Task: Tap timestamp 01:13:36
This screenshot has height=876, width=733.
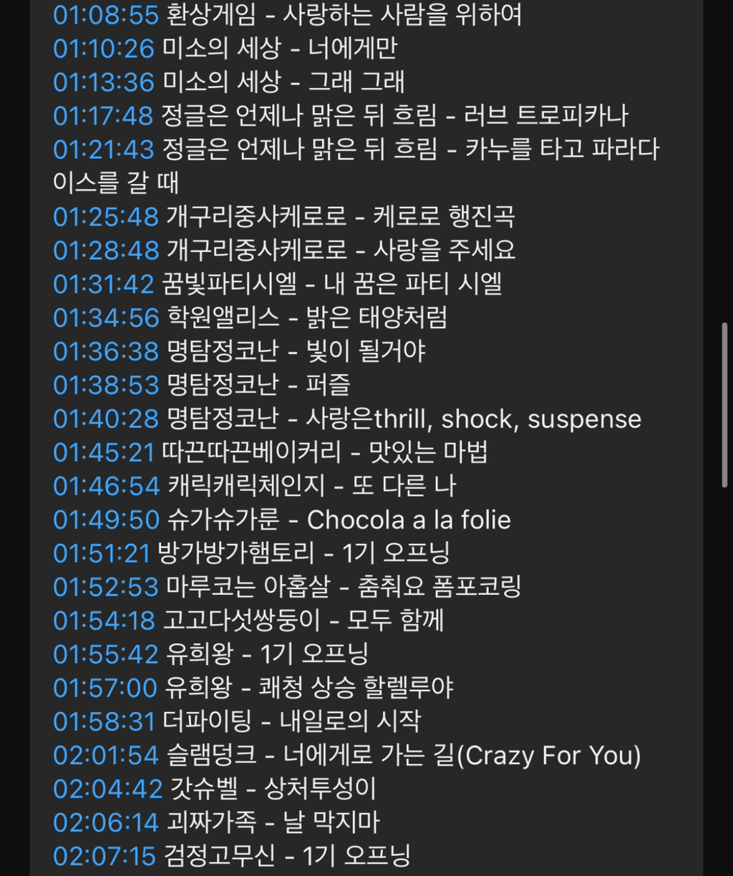Action: (x=104, y=82)
